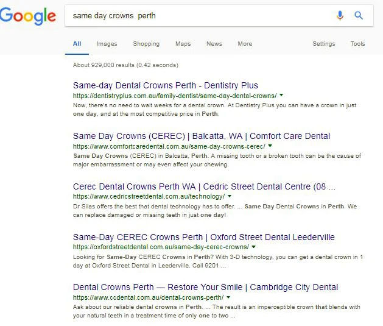Click the cedricstreetdental.com.au green URL
This screenshot has height=326, width=383.
tap(149, 196)
